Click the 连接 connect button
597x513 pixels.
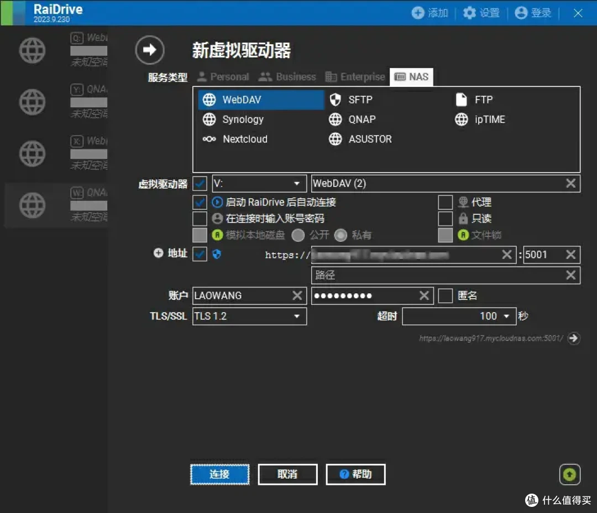[219, 474]
